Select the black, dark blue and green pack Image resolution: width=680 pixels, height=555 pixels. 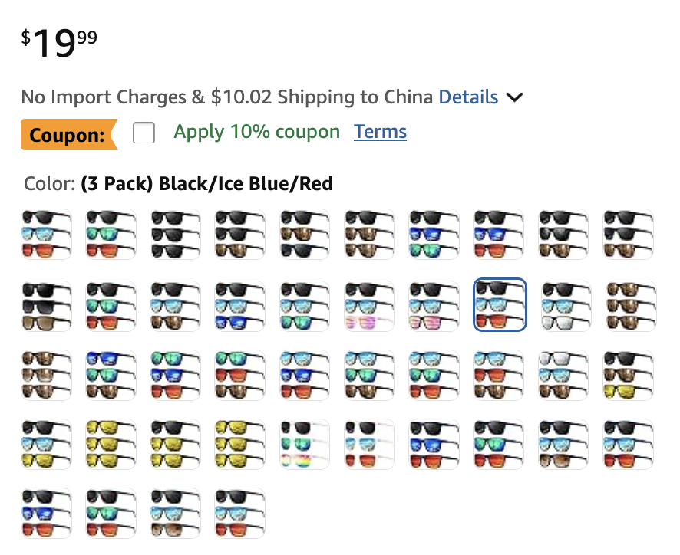434,235
